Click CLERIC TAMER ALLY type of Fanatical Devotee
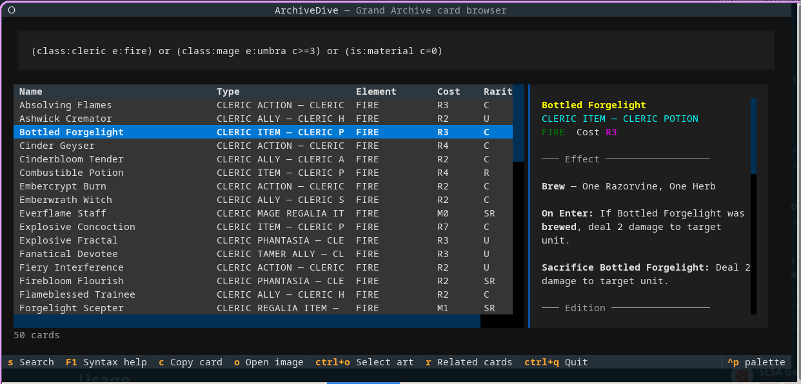The image size is (801, 384). coord(281,254)
